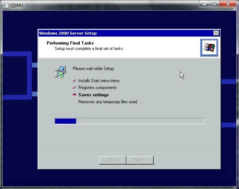Screen dimensions: 239x189
Task: Maximize the QEMU window
Action: point(214,4)
